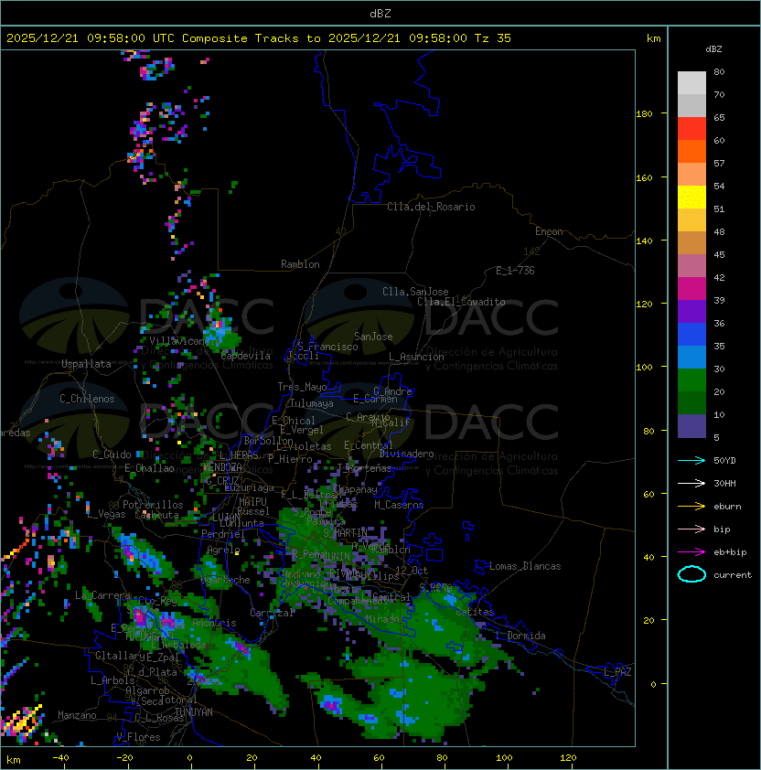Click the yellow eburn arrow in legend
This screenshot has height=770, width=761.
691,507
